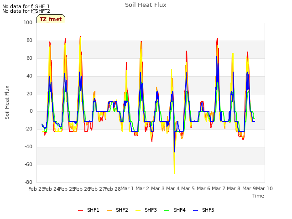
Task: Click the SHF3 yellow legend swatch
Action: [138, 211]
